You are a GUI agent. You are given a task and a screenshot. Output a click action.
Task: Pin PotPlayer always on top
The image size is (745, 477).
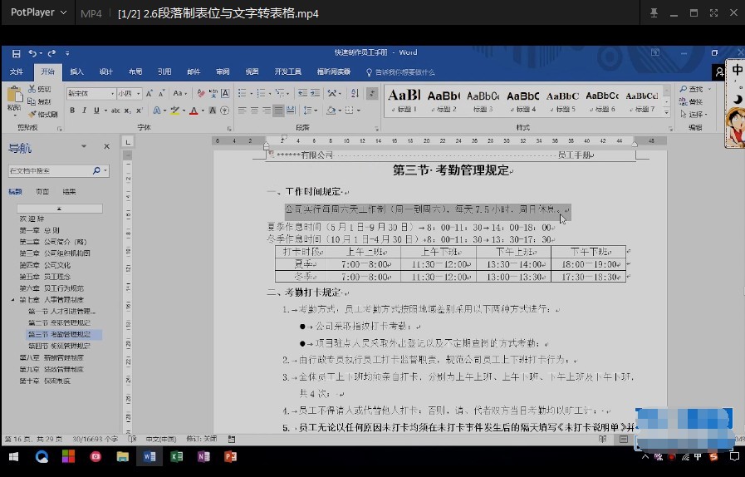(x=654, y=12)
